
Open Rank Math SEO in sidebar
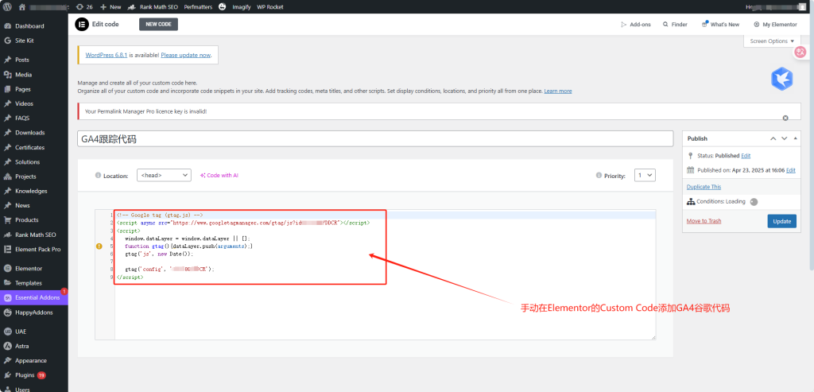pos(33,234)
